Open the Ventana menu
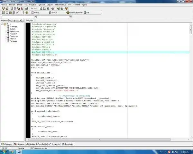Screen dimensions: 193x154 tap(77, 5)
